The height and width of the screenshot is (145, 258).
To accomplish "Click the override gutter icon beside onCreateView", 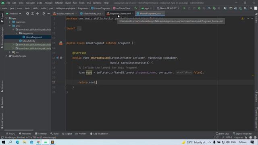I will (58, 58).
